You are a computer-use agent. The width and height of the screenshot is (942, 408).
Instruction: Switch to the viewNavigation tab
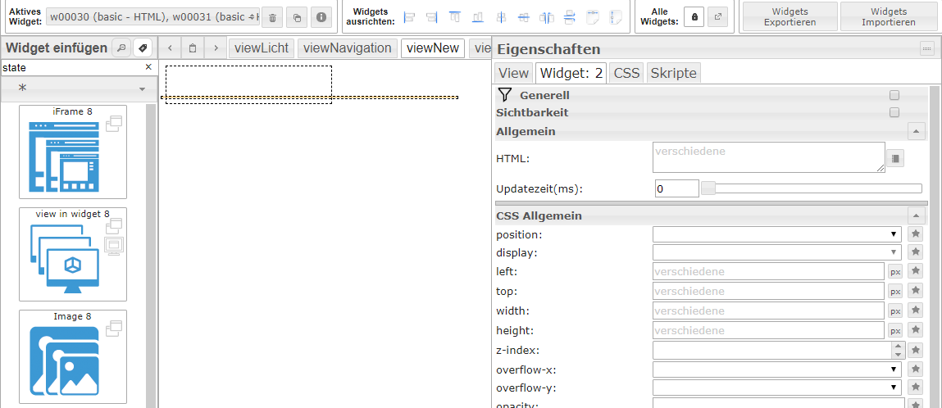pos(347,48)
